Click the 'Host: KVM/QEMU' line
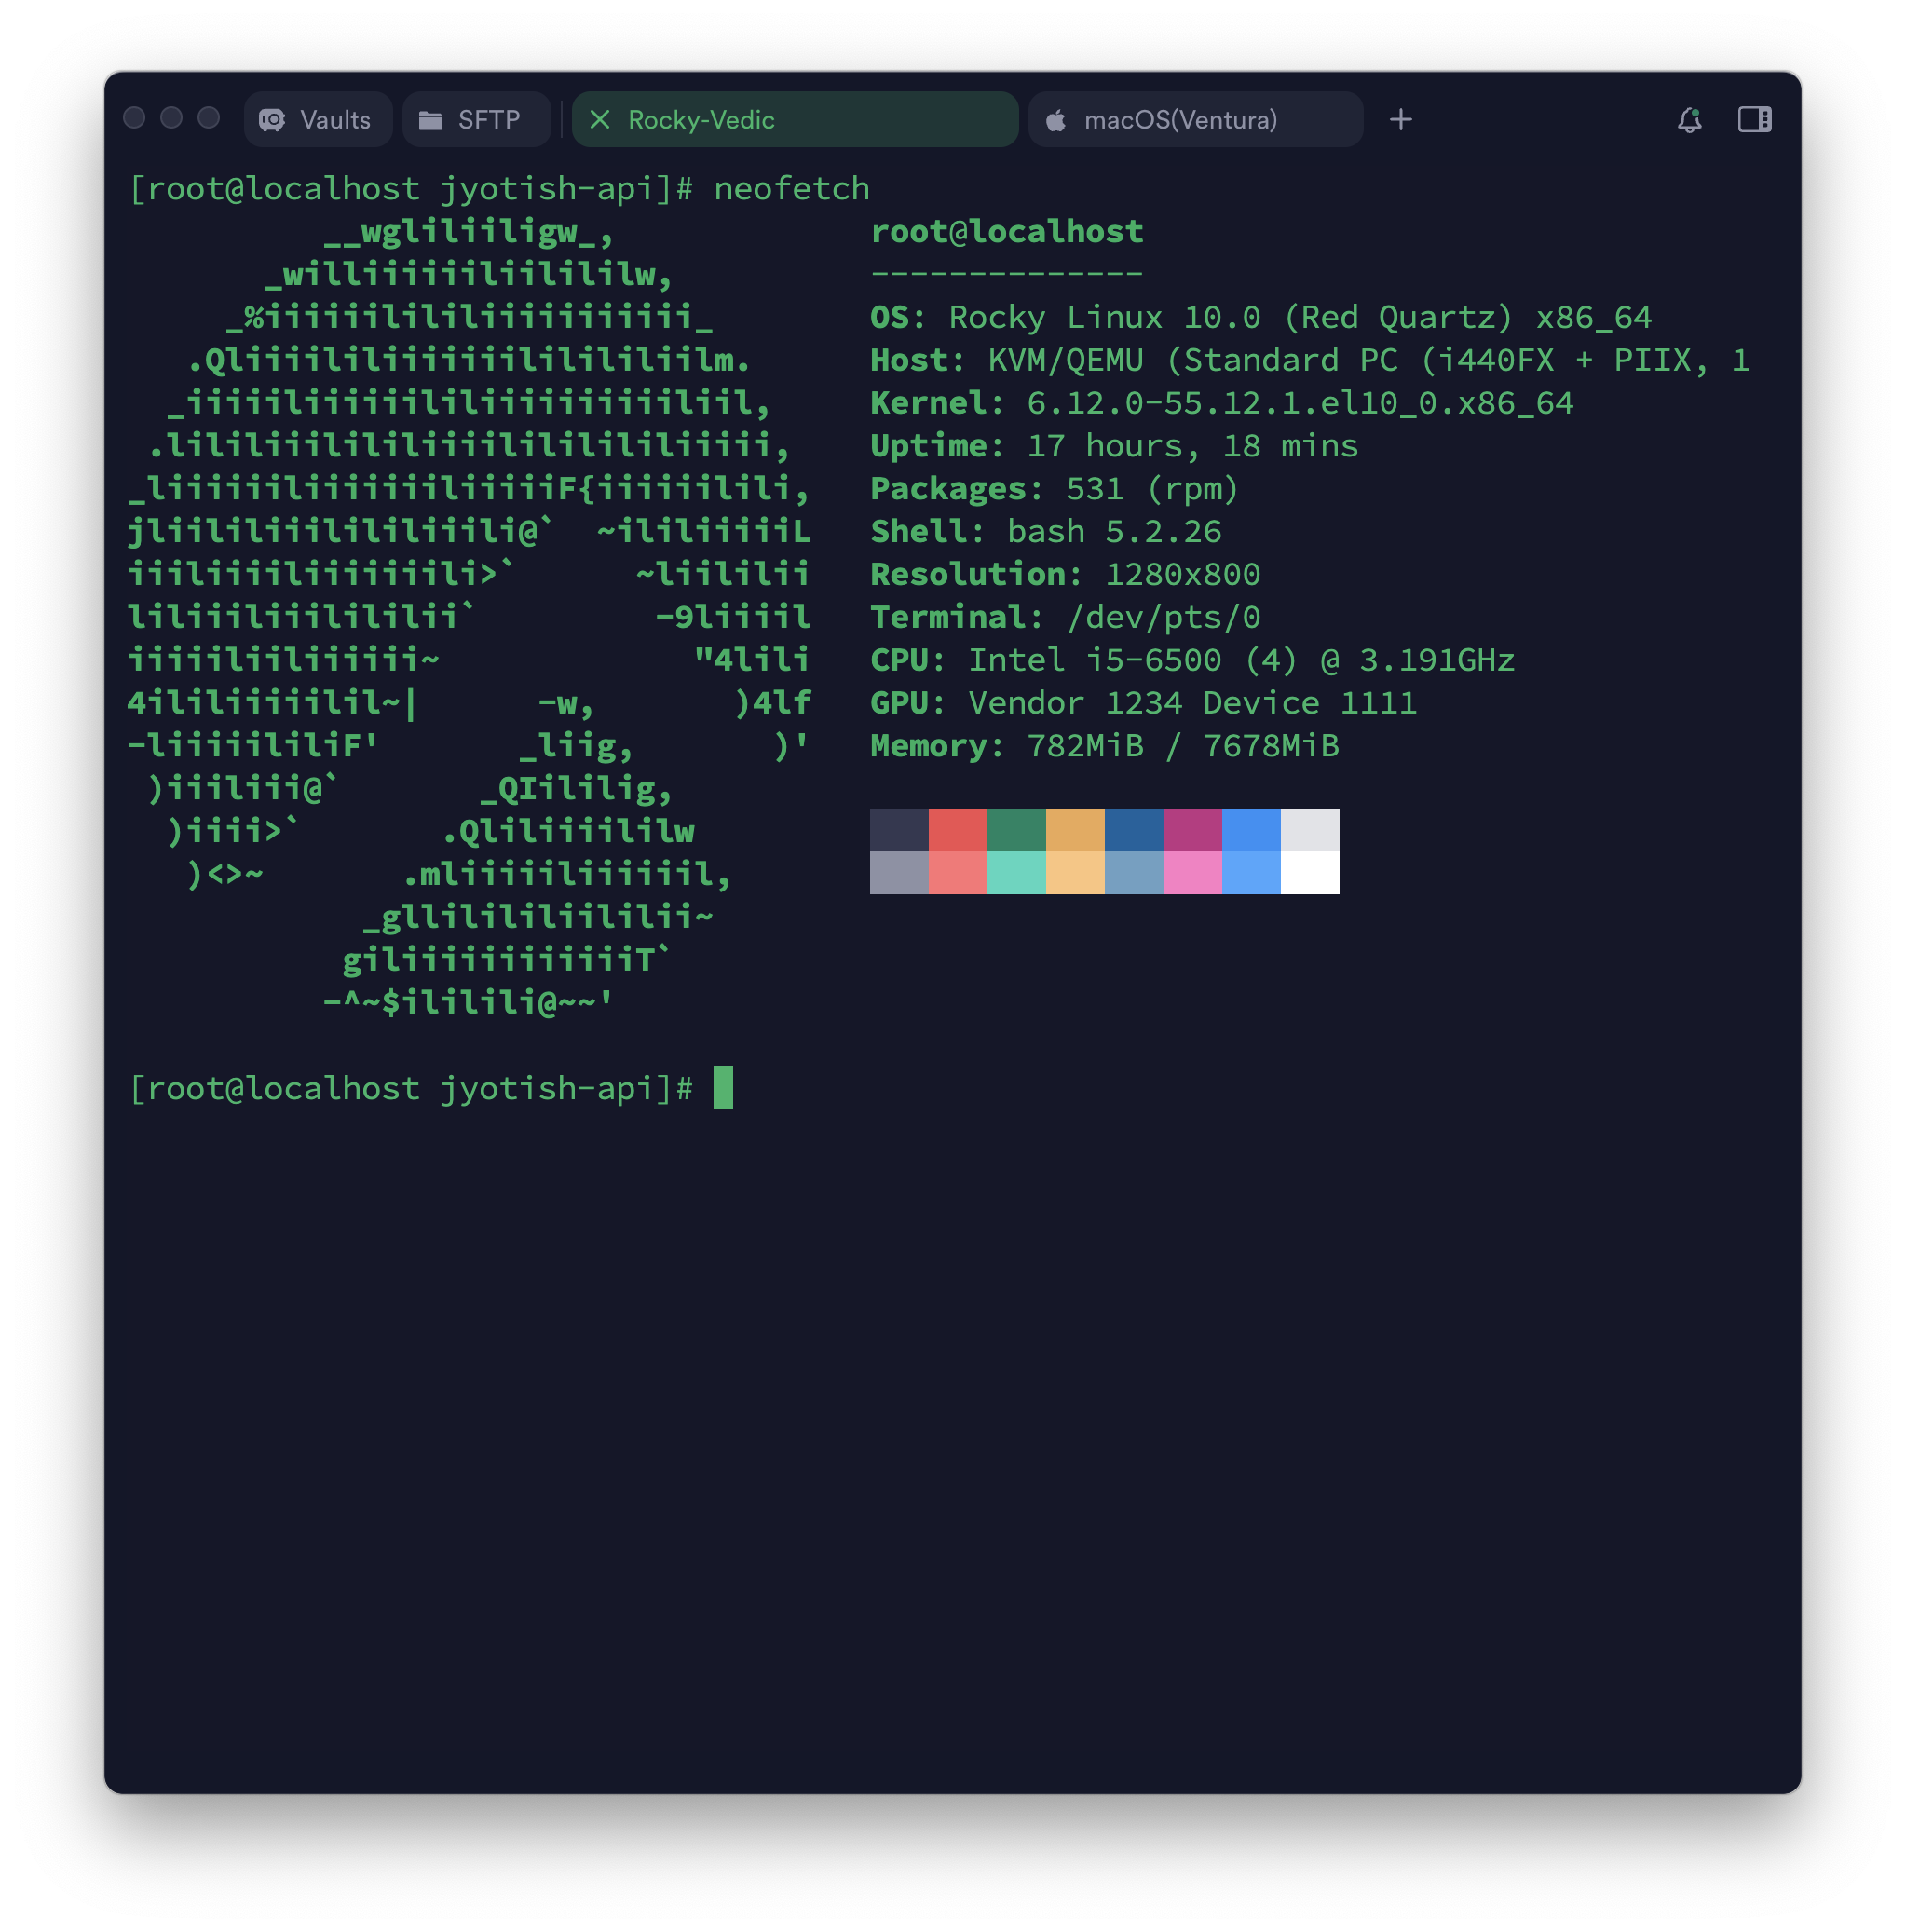 click(1310, 361)
